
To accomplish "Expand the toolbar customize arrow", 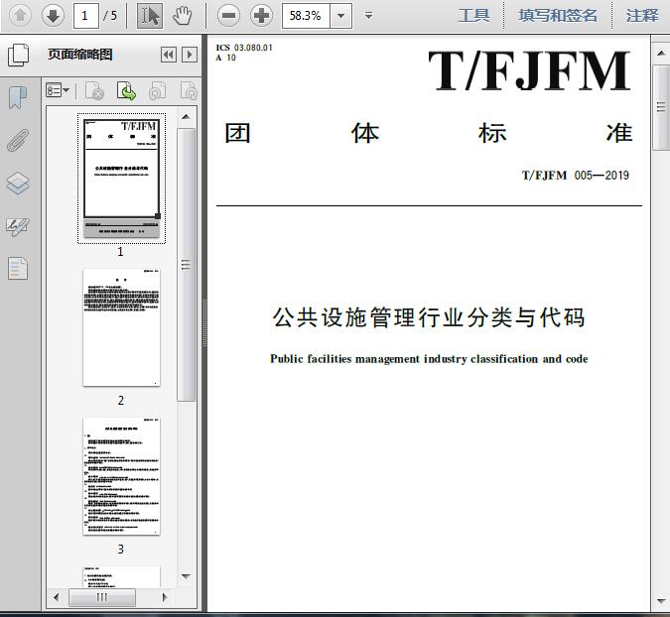I will [x=369, y=15].
